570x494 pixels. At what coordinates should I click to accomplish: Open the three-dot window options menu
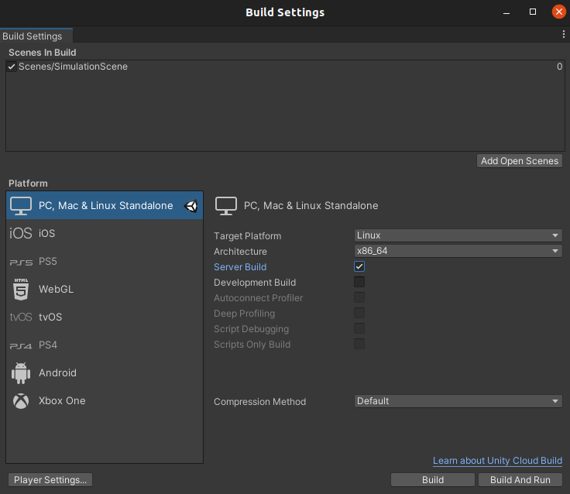coord(564,34)
